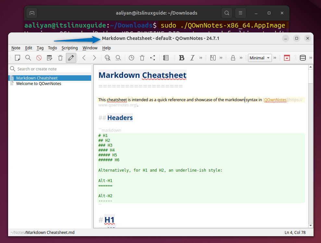Open the note history clock icon
The height and width of the screenshot is (243, 321).
131,58
